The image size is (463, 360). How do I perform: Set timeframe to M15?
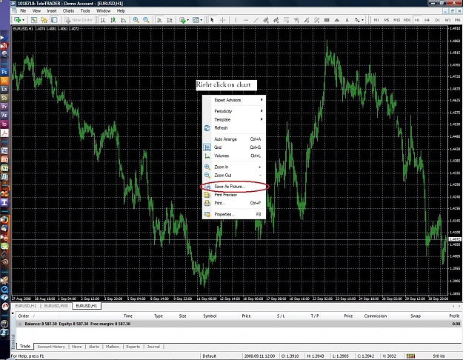(396, 20)
